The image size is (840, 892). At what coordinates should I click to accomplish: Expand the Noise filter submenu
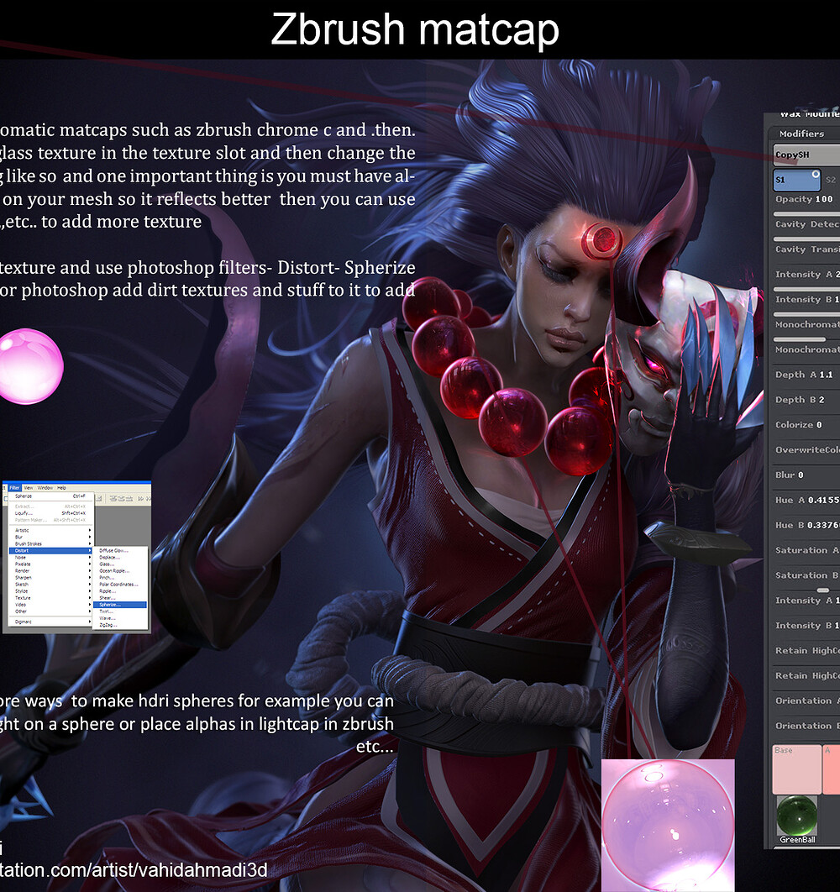point(50,558)
